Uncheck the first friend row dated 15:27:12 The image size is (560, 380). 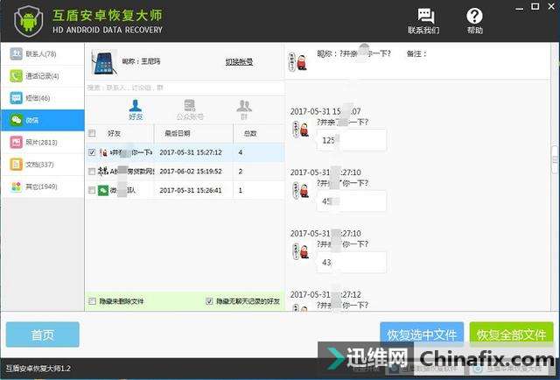93,152
